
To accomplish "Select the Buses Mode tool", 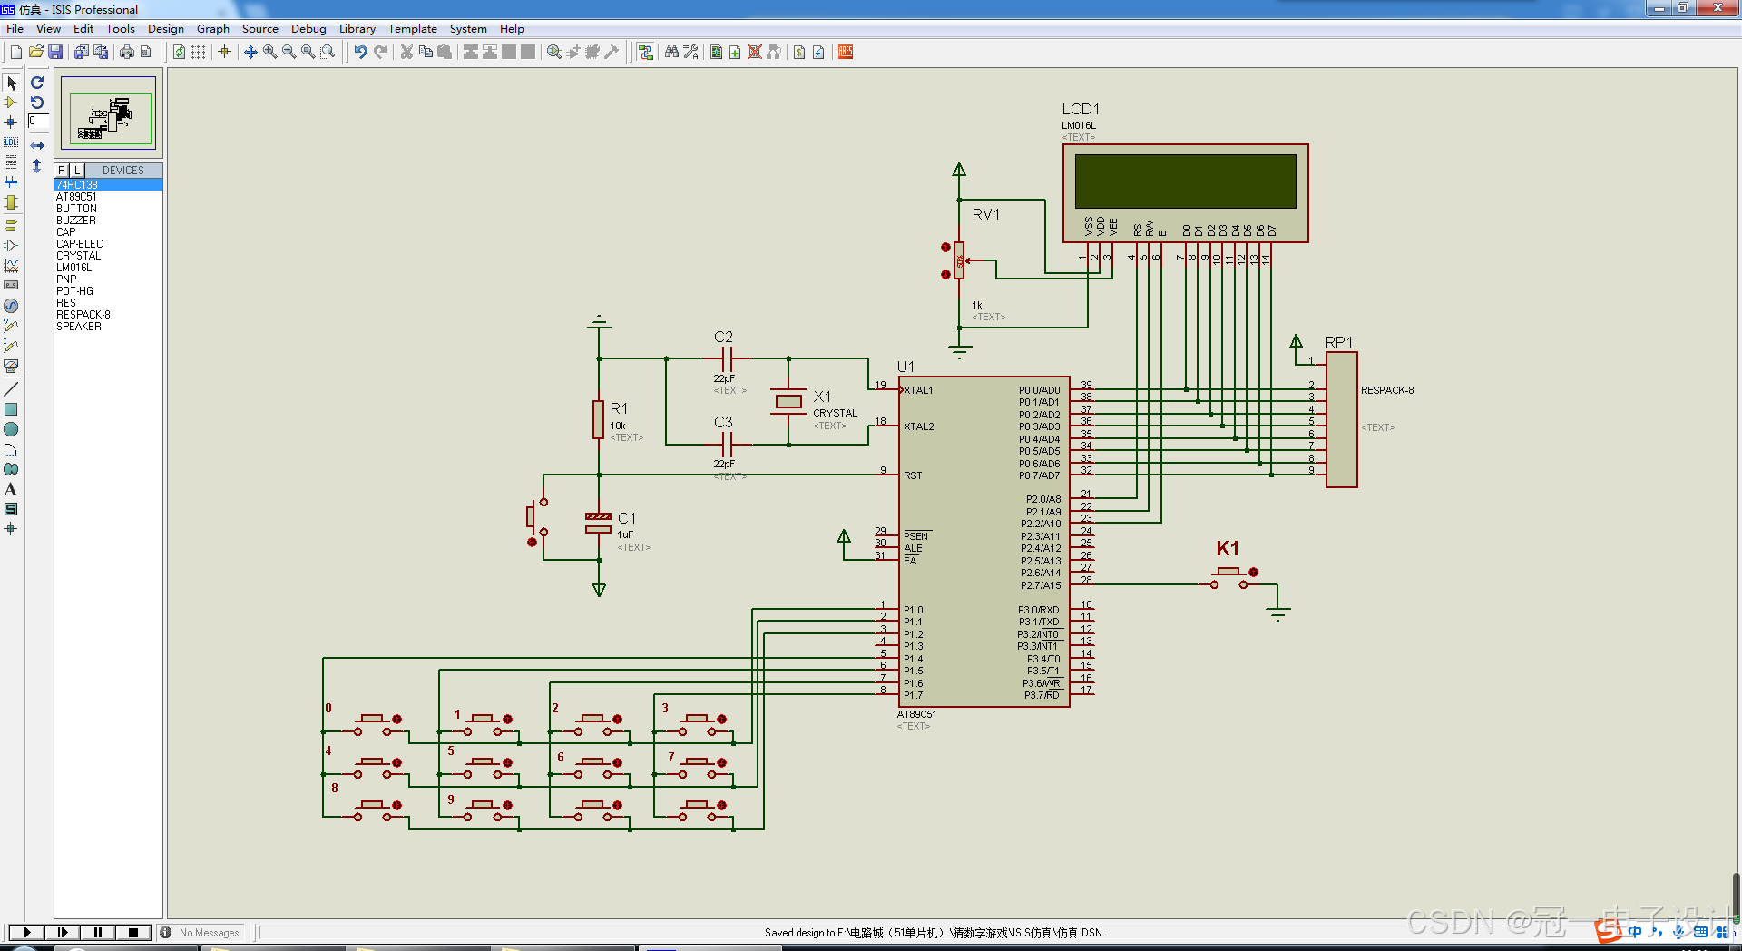I will point(11,181).
